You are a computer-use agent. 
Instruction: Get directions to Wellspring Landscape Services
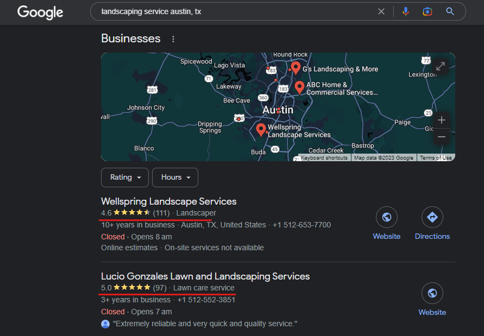(432, 217)
